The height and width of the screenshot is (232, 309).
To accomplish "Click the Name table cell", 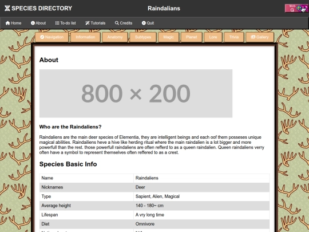I will (x=86, y=178).
